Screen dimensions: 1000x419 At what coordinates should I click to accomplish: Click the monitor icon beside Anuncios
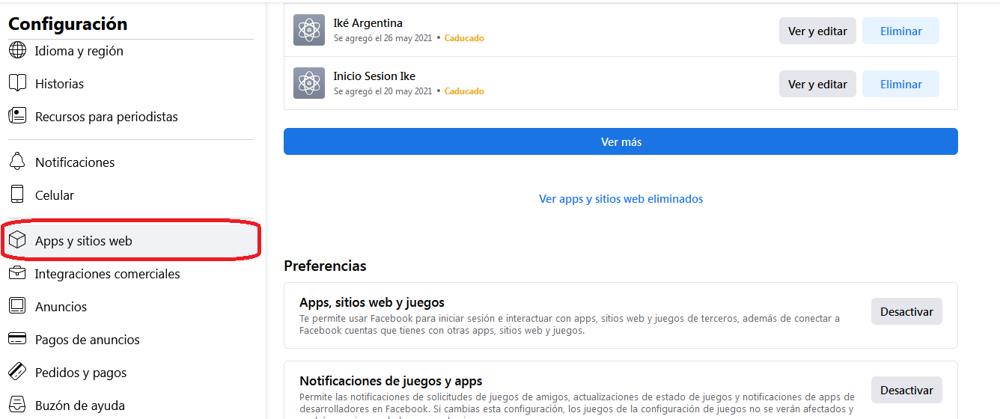(17, 307)
